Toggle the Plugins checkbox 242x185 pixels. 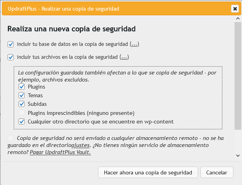pyautogui.click(x=22, y=87)
